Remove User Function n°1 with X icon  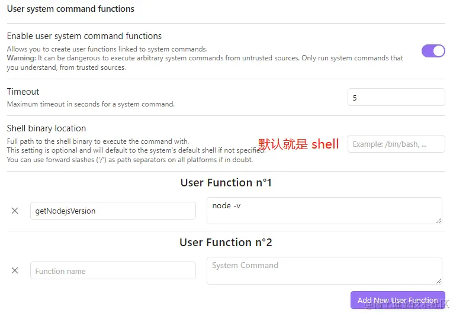pos(15,211)
